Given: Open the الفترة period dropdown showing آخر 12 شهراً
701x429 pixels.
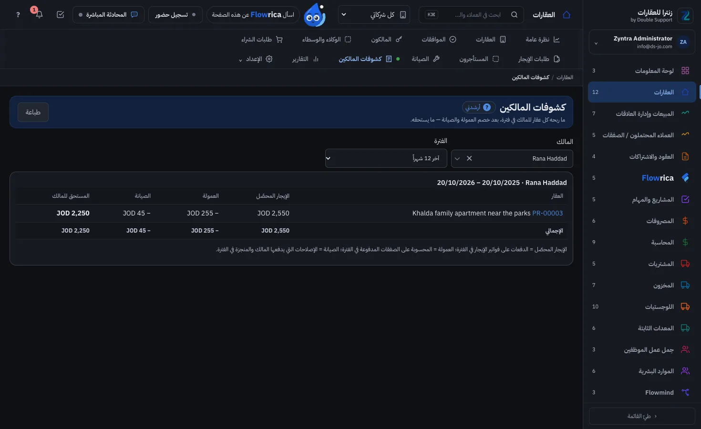Looking at the screenshot, I should [386, 158].
